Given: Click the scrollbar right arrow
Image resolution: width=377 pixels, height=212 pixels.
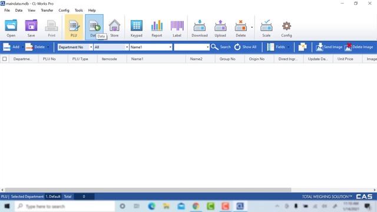Looking at the screenshot, I should click(x=375, y=190).
